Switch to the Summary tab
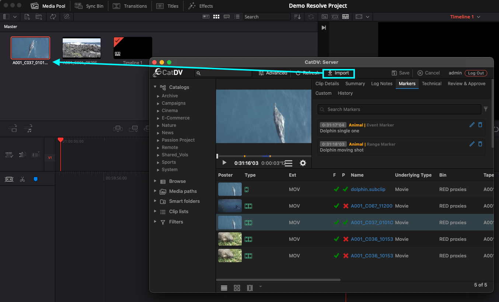 [x=355, y=84]
